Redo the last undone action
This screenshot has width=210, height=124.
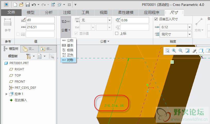(x=43, y=5)
